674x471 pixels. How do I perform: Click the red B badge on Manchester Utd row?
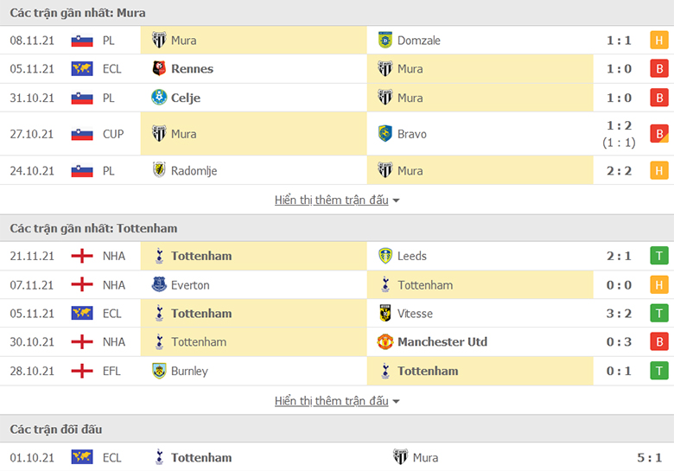tap(659, 341)
